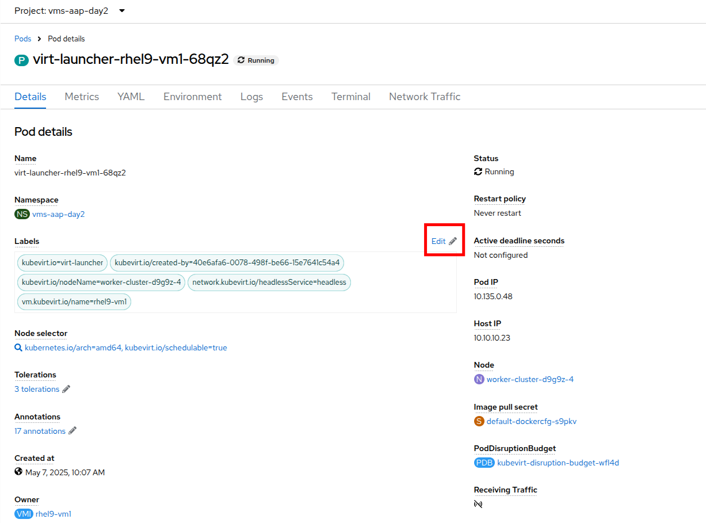Click the VMI owner badge icon
The image size is (706, 523).
click(x=24, y=514)
